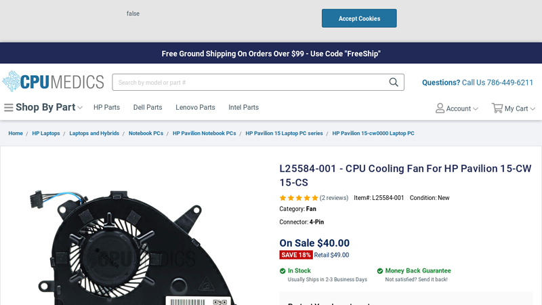Viewport: 542px width, 305px height.
Task: Go to HP Pavilion Notebook PCs breadcrumb
Action: pyautogui.click(x=204, y=134)
